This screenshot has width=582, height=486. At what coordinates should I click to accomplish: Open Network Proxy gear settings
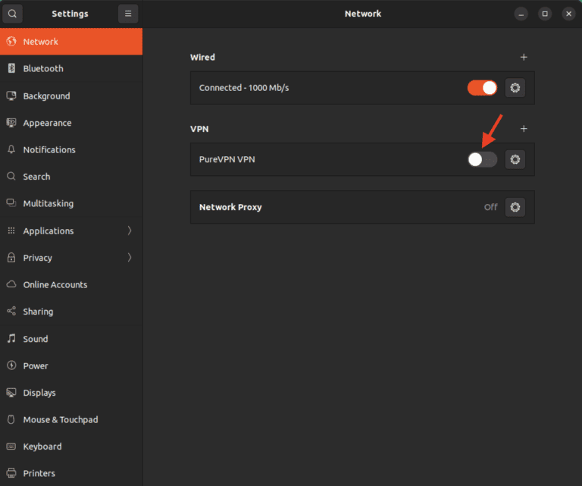click(515, 207)
